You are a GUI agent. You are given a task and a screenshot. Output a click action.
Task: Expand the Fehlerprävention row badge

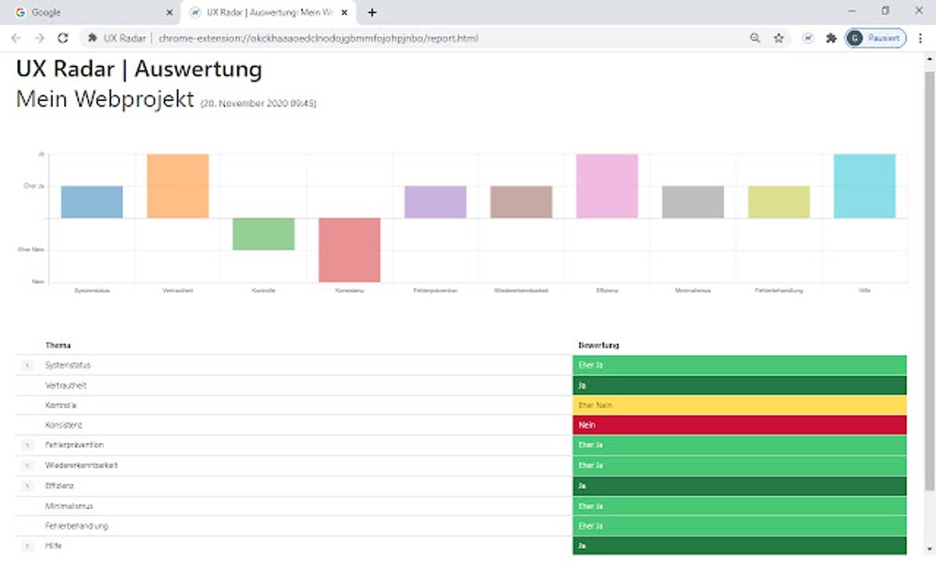click(27, 446)
